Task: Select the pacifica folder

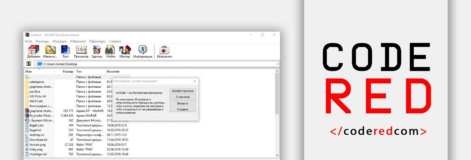Action: [35, 91]
